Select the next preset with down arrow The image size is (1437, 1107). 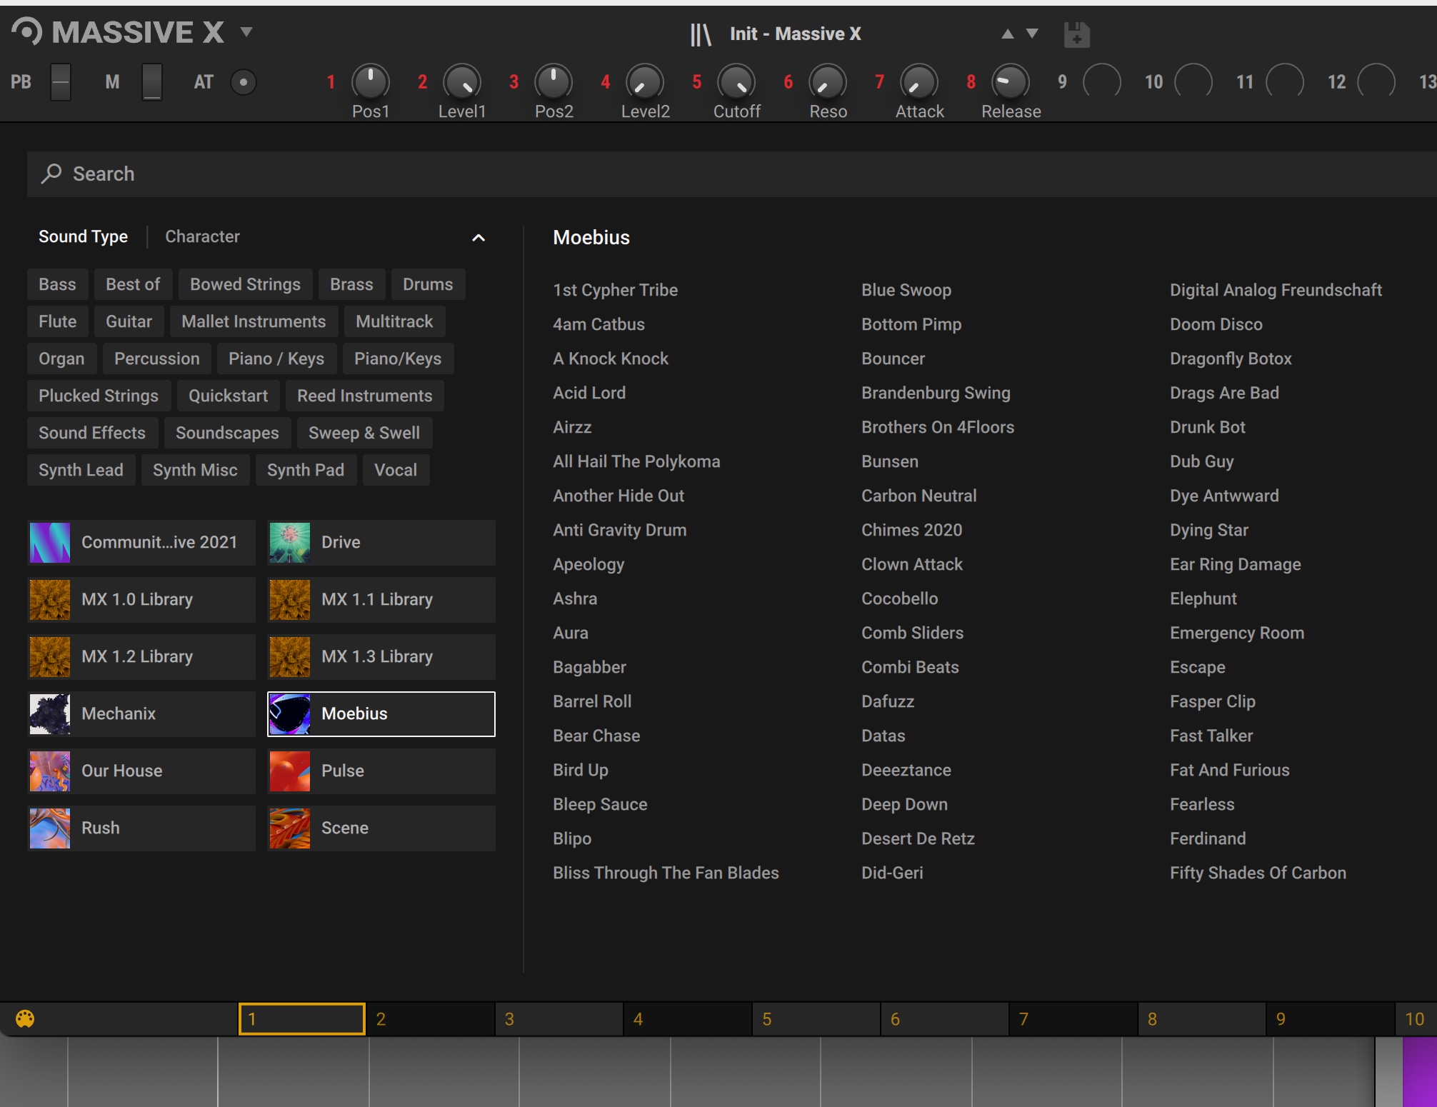1032,34
